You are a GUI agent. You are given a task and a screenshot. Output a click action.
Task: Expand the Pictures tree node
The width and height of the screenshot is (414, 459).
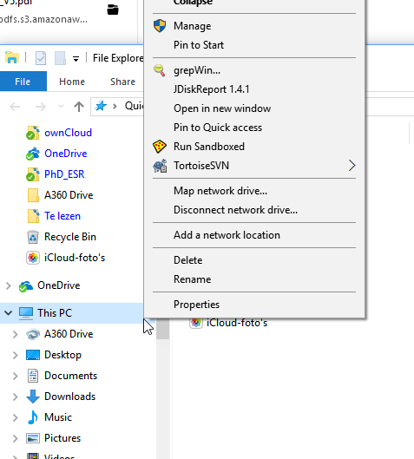(x=16, y=438)
